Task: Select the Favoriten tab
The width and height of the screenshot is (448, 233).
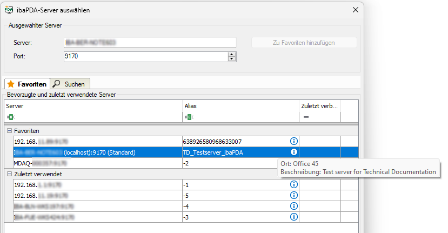Action: click(x=27, y=84)
